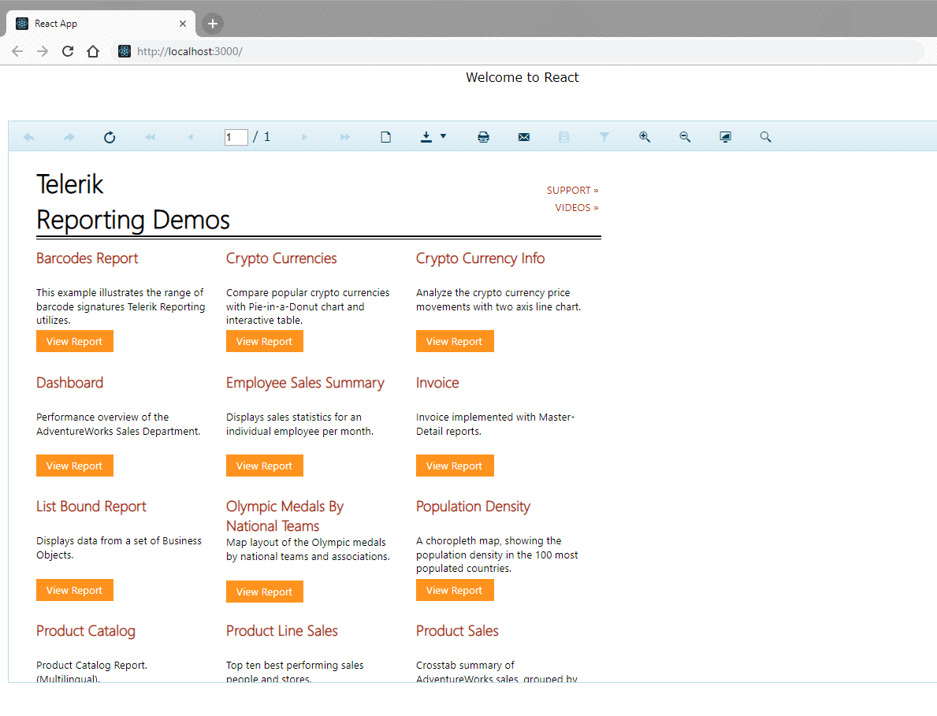The image size is (937, 716).
Task: View Report for Population Density
Action: pos(455,590)
